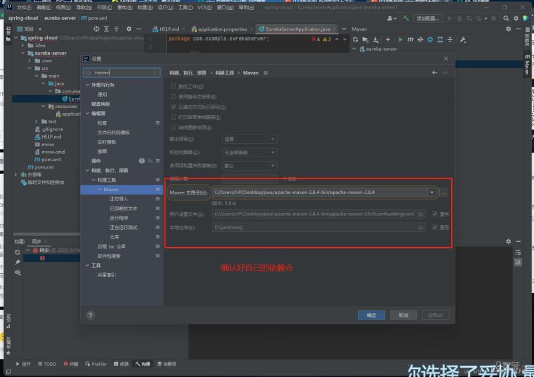Open the 输出级别 dropdown

click(250, 139)
